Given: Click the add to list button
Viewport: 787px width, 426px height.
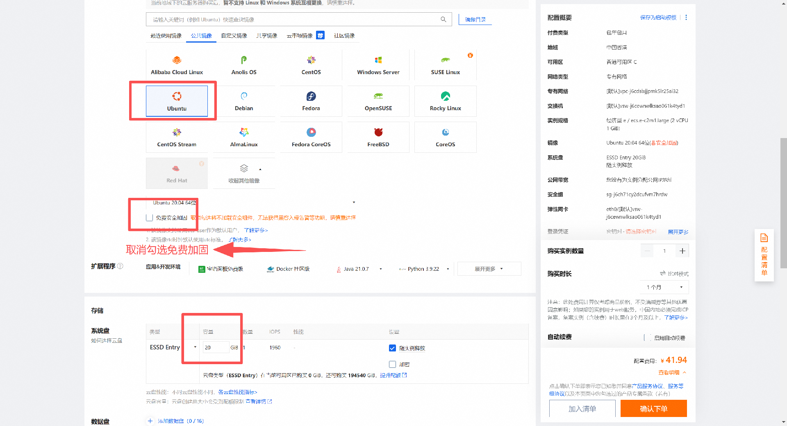Looking at the screenshot, I should 582,408.
